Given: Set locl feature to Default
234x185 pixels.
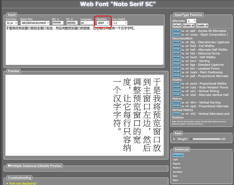Looking at the screenshot, I should click(x=176, y=69).
